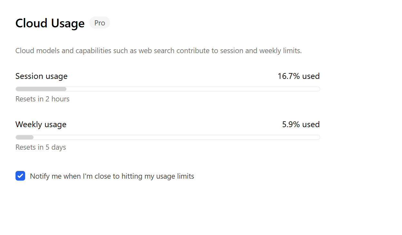Select the Cloud Usage heading
The height and width of the screenshot is (235, 402).
(50, 23)
